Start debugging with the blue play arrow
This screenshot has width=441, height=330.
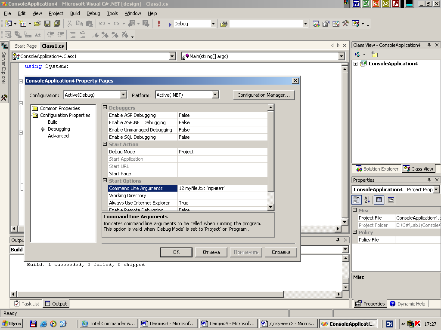[170, 24]
